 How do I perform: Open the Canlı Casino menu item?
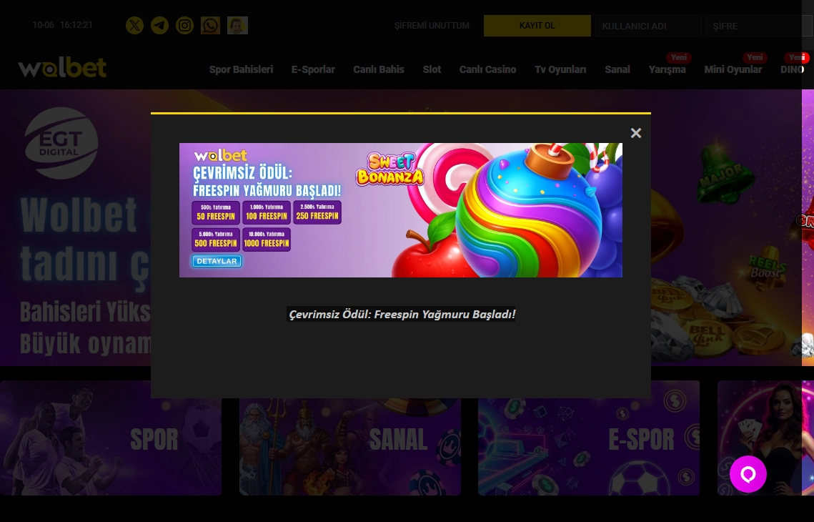[x=487, y=69]
